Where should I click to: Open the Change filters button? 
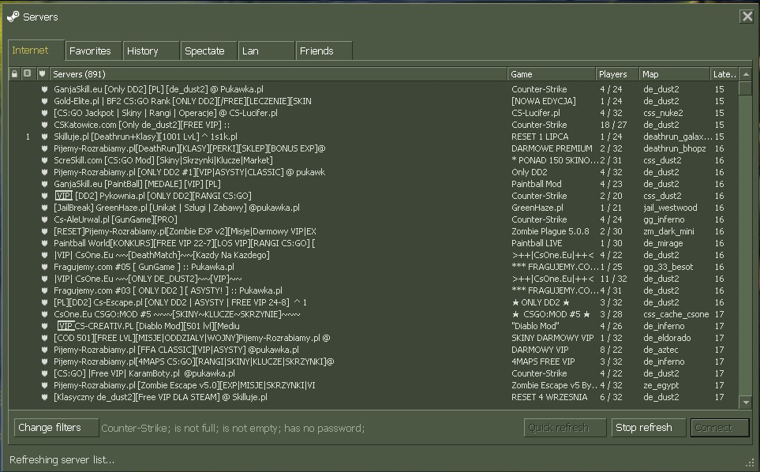coord(56,428)
